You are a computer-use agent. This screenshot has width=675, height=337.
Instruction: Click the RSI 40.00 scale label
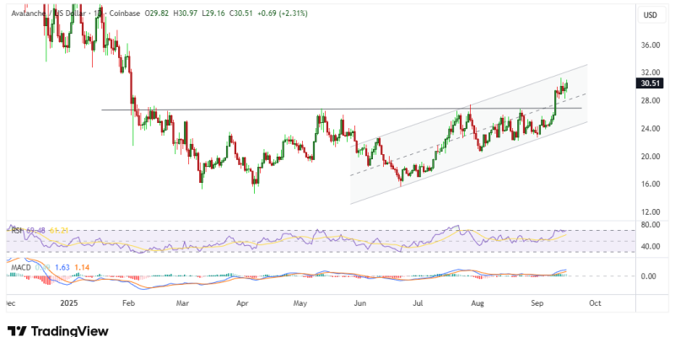[x=650, y=247]
